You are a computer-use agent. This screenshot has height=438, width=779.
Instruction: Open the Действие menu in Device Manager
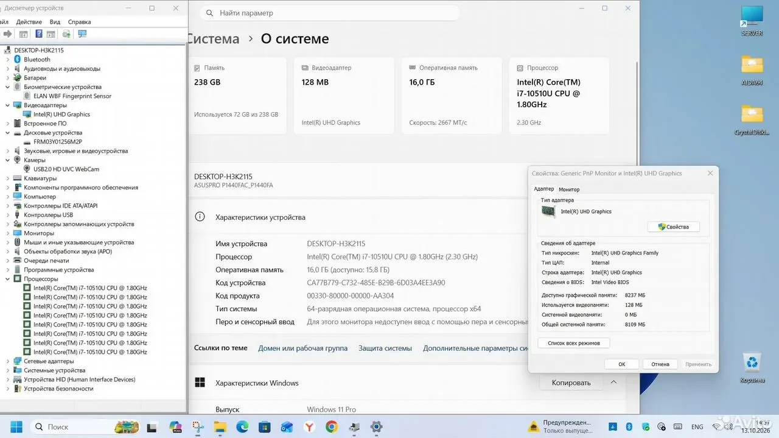[29, 21]
